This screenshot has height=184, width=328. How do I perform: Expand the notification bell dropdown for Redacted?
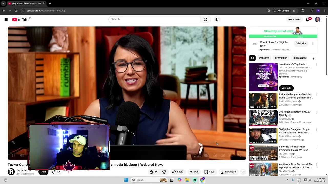(x=59, y=172)
